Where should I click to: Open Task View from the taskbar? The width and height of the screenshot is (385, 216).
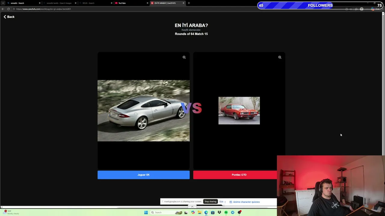click(186, 212)
